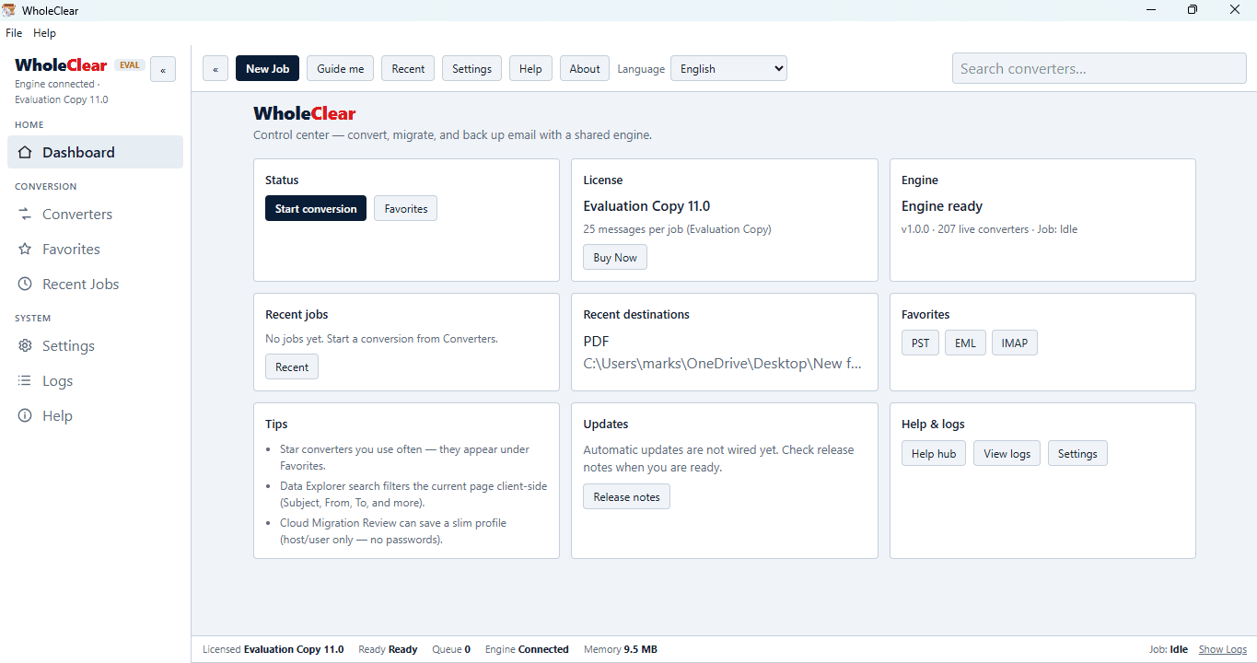Select the PST favorite converter
Image resolution: width=1257 pixels, height=663 pixels.
click(920, 343)
